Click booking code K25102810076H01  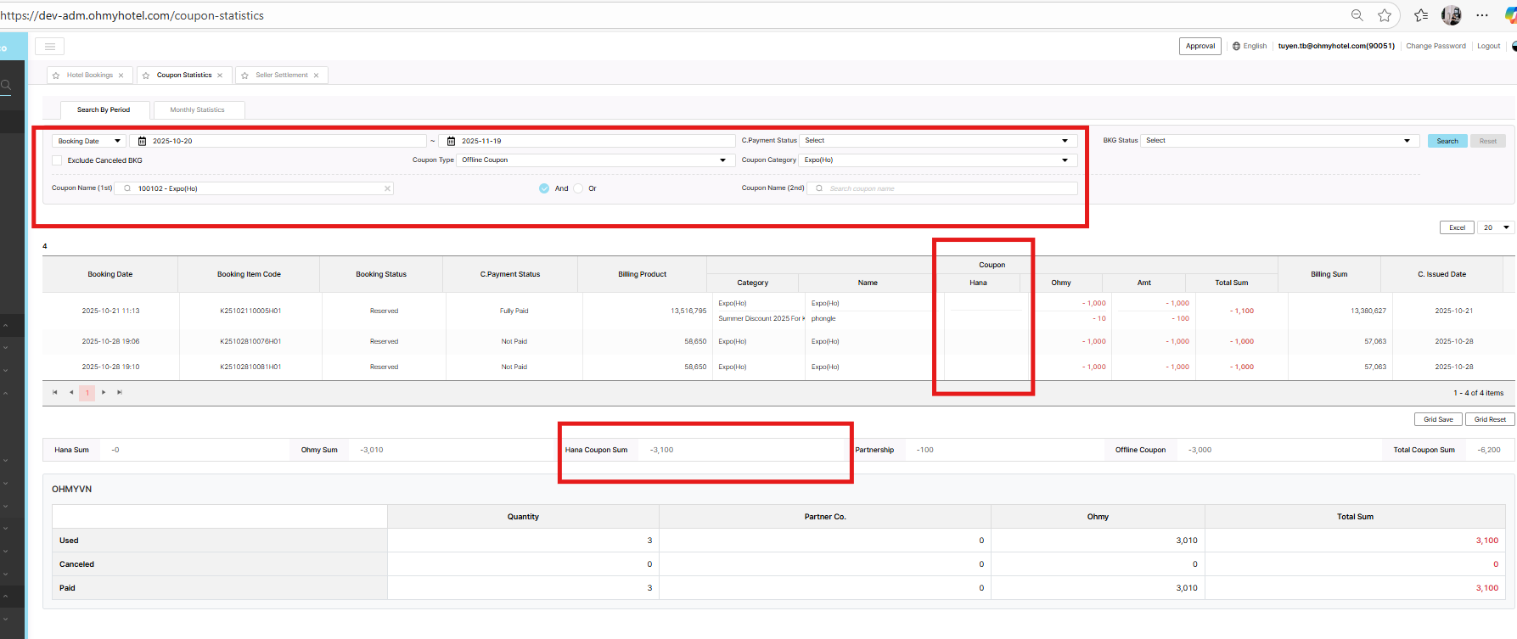click(x=250, y=341)
